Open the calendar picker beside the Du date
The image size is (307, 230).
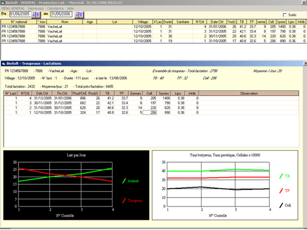[36, 14]
